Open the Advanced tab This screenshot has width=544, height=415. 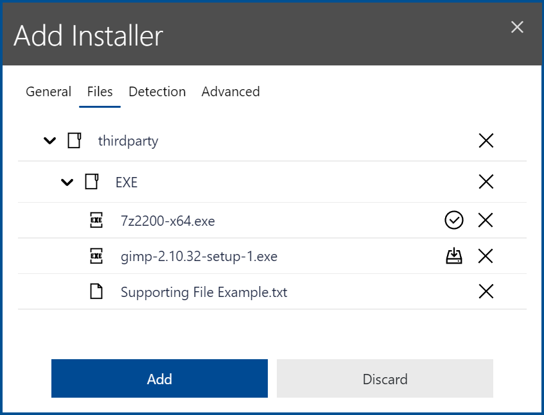231,92
